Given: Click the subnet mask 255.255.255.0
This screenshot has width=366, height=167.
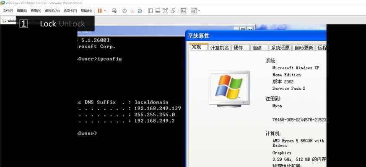Looking at the screenshot, I should (x=155, y=115).
